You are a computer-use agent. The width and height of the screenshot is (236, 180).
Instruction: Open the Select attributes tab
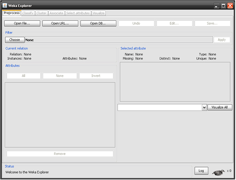pos(78,13)
